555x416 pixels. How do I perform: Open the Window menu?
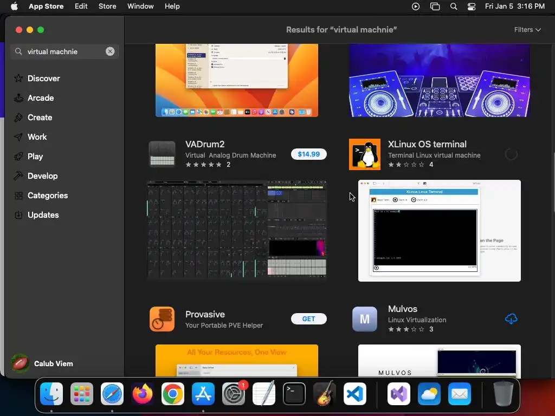click(140, 6)
